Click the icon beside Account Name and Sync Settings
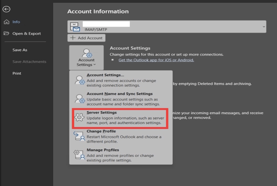Image resolution: width=277 pixels, height=186 pixels. pyautogui.click(x=80, y=99)
